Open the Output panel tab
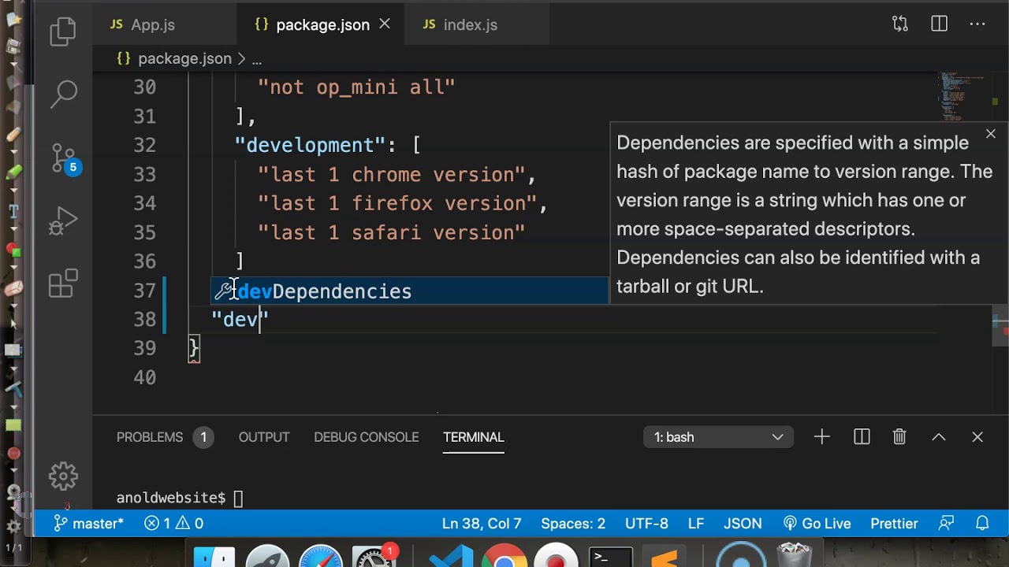 264,437
